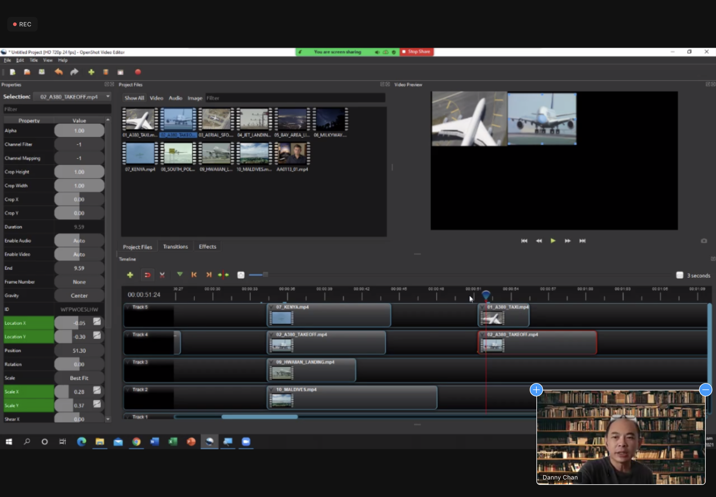Select the 03_AERIAL_SFO thumbnail in Project Files
This screenshot has width=716, height=497.
point(216,122)
